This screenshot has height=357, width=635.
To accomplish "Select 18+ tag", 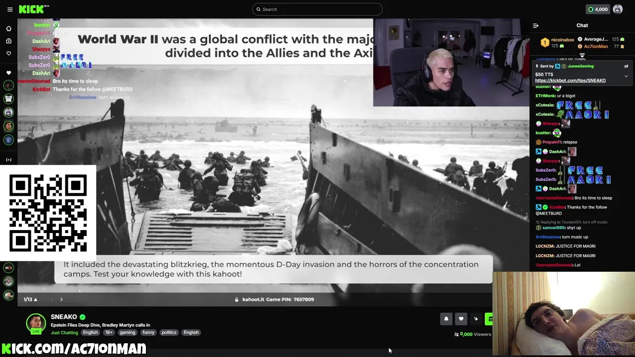I will click(x=109, y=332).
